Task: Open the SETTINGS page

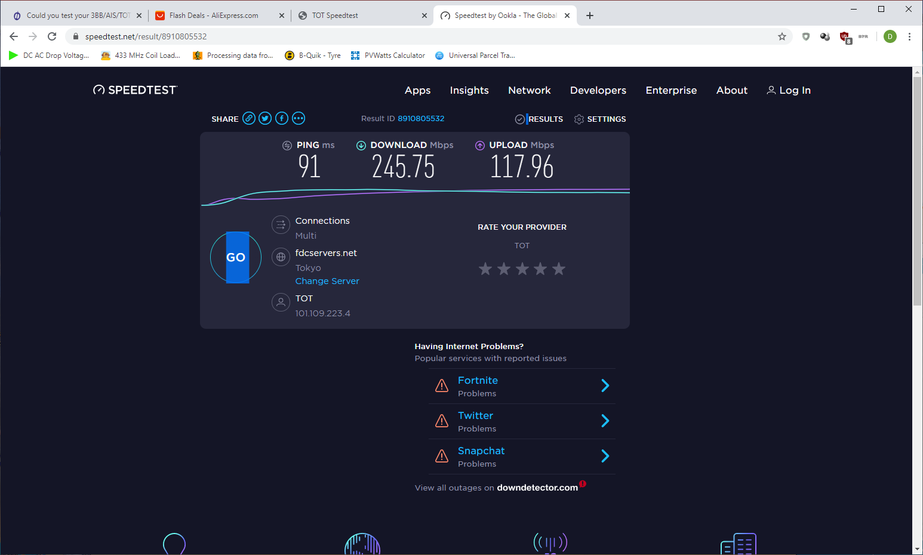Action: 600,119
